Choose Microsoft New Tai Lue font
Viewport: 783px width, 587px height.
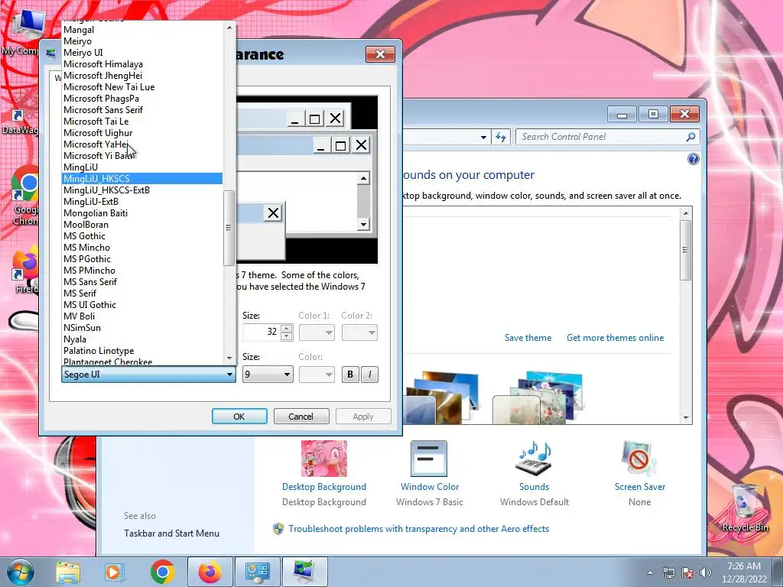(142, 87)
